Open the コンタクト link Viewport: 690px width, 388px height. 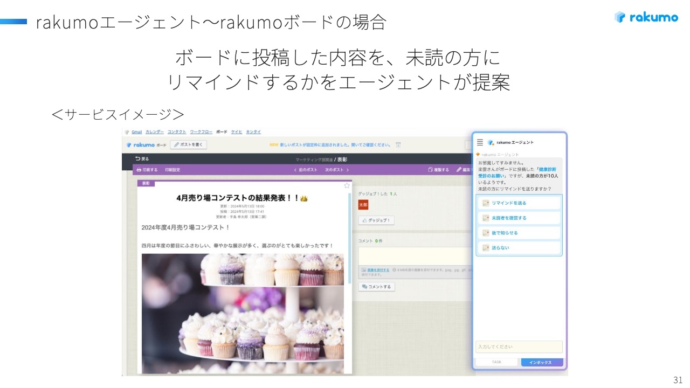(177, 131)
